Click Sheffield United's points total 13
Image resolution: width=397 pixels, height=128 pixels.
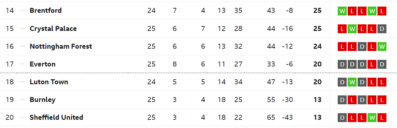[x=317, y=117]
